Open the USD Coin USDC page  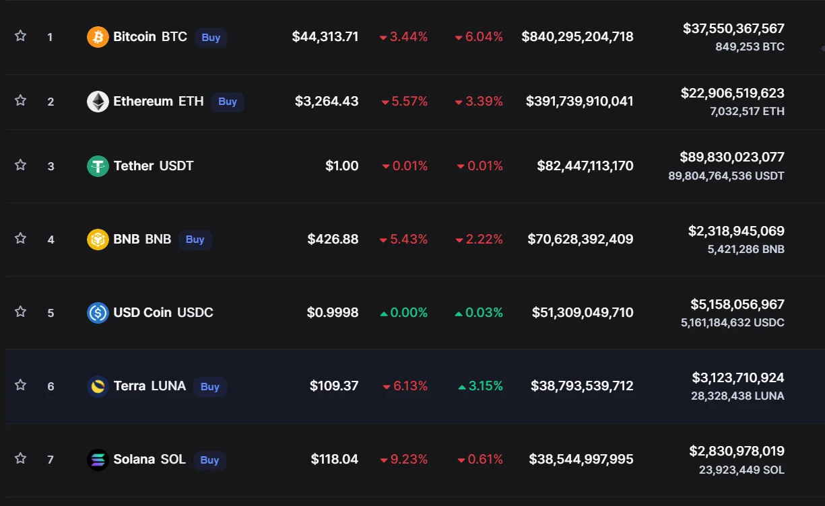163,313
